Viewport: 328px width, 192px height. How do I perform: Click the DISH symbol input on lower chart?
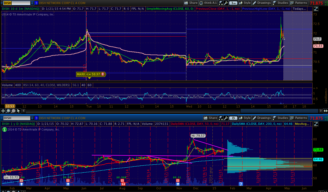click(x=16, y=118)
